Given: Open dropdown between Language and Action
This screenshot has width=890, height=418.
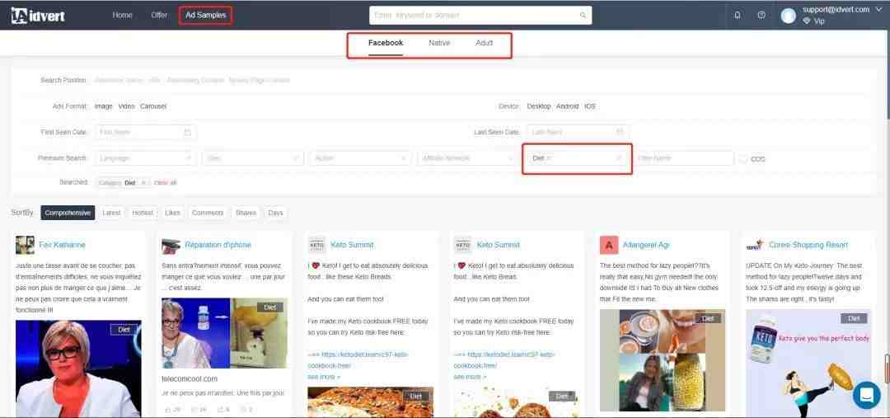Looking at the screenshot, I should coord(253,158).
